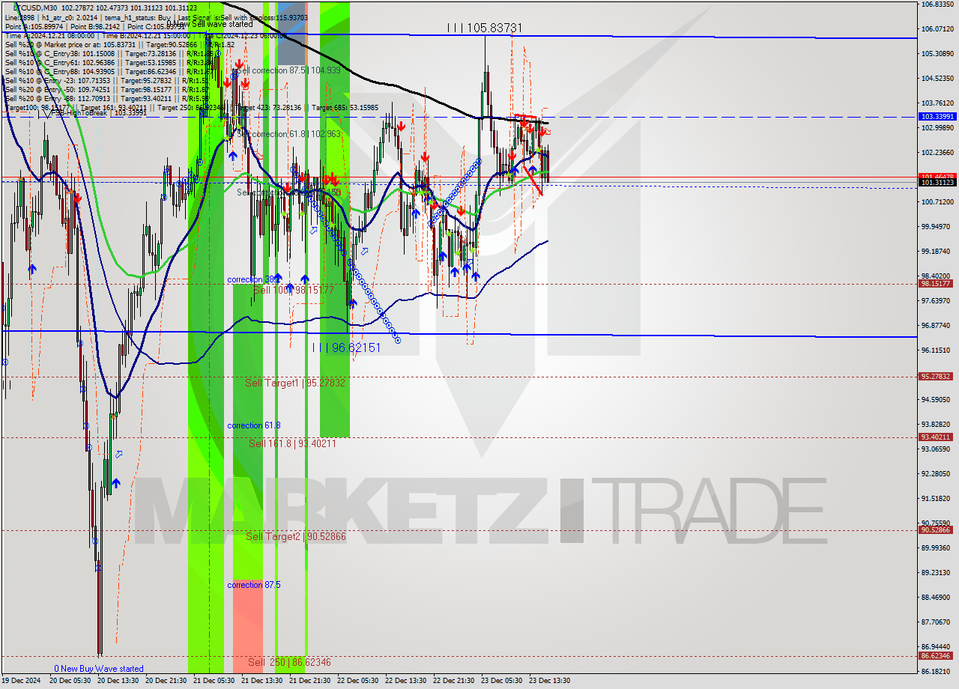The width and height of the screenshot is (959, 689).
Task: Click the '22 Dec 05:30' time axis label
Action: tap(357, 681)
